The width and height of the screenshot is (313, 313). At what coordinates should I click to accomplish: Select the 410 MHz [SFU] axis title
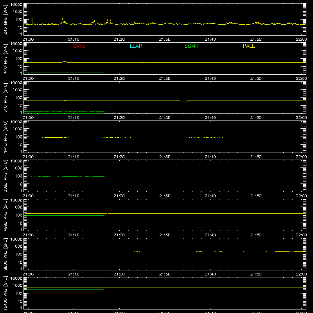tap(5, 58)
